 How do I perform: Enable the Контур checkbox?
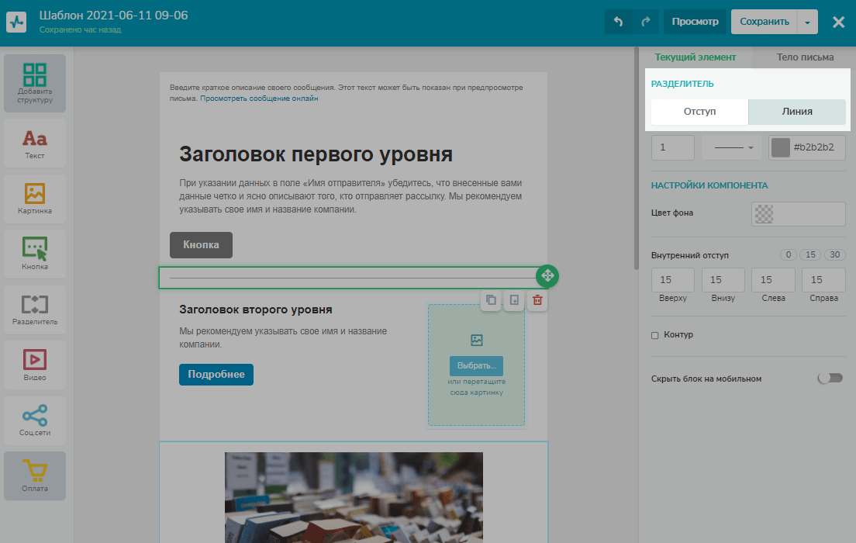point(655,335)
